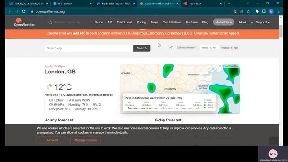Close the JanMay2022 Sem1C/D tab
Image resolution: width=288 pixels, height=162 pixels.
coord(47,4)
